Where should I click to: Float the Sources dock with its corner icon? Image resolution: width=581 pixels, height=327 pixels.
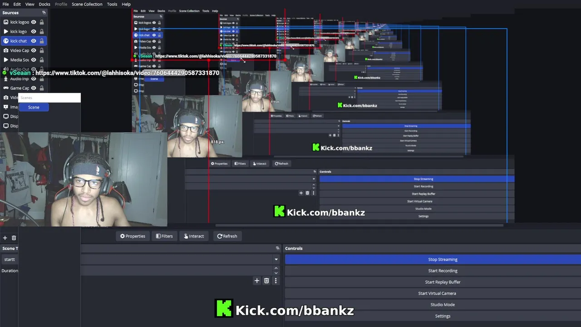44,13
